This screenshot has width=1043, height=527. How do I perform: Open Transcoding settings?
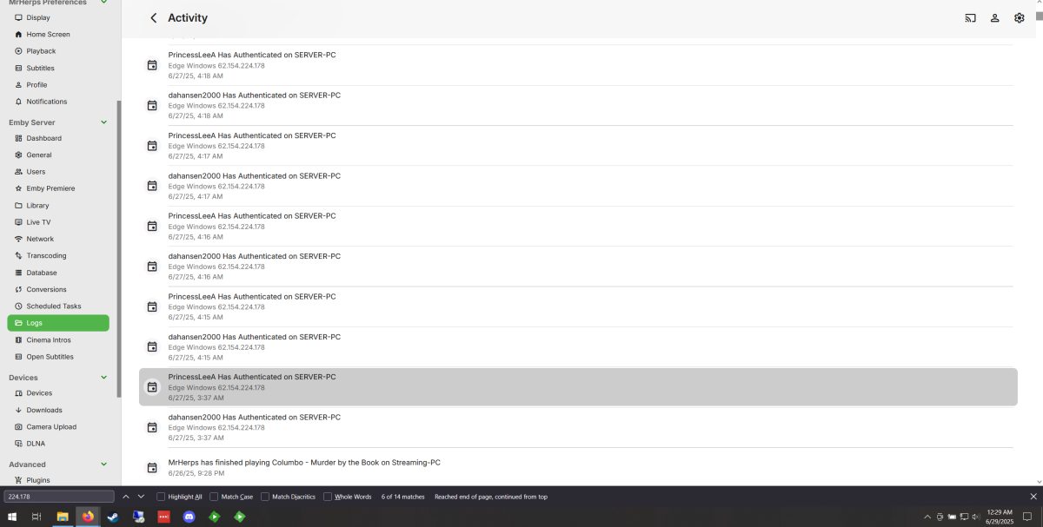click(x=58, y=256)
